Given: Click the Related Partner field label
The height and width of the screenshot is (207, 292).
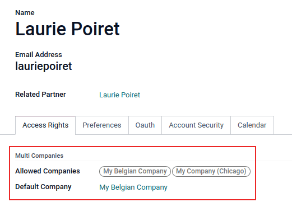Looking at the screenshot, I should tap(40, 95).
